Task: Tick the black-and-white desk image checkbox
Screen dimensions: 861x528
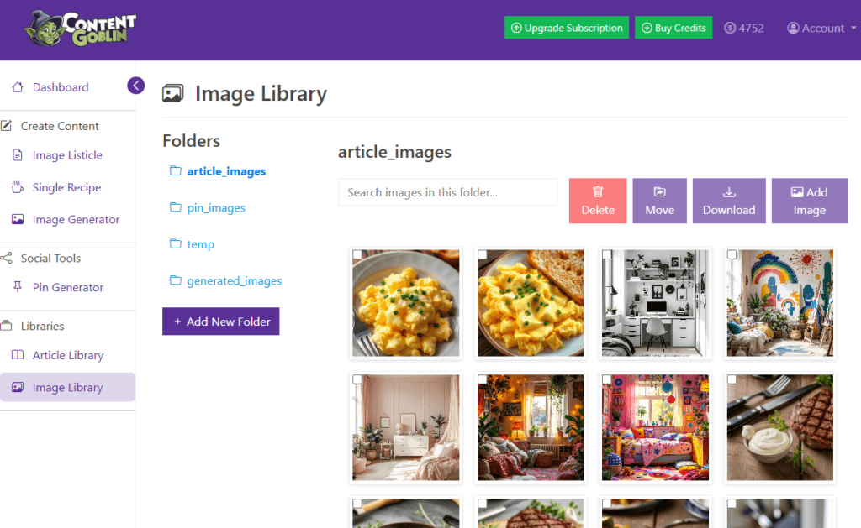Action: 607,254
